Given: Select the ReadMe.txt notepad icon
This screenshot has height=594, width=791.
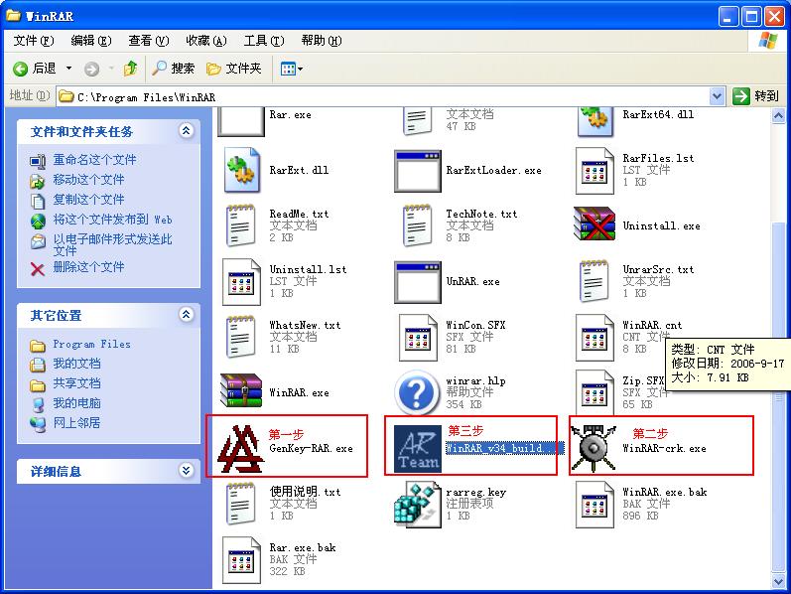Looking at the screenshot, I should (240, 225).
